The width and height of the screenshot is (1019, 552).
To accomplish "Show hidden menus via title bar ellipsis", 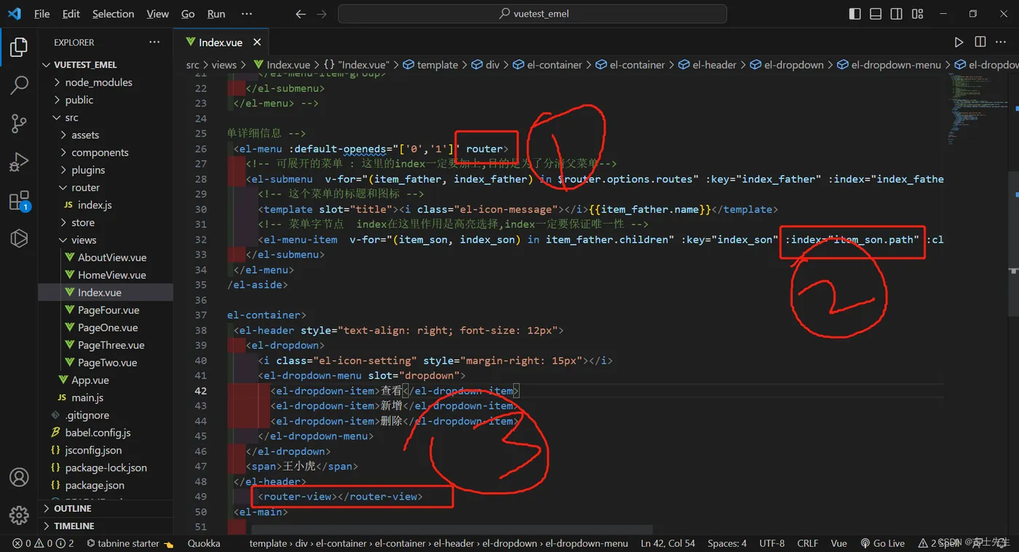I will pyautogui.click(x=247, y=14).
